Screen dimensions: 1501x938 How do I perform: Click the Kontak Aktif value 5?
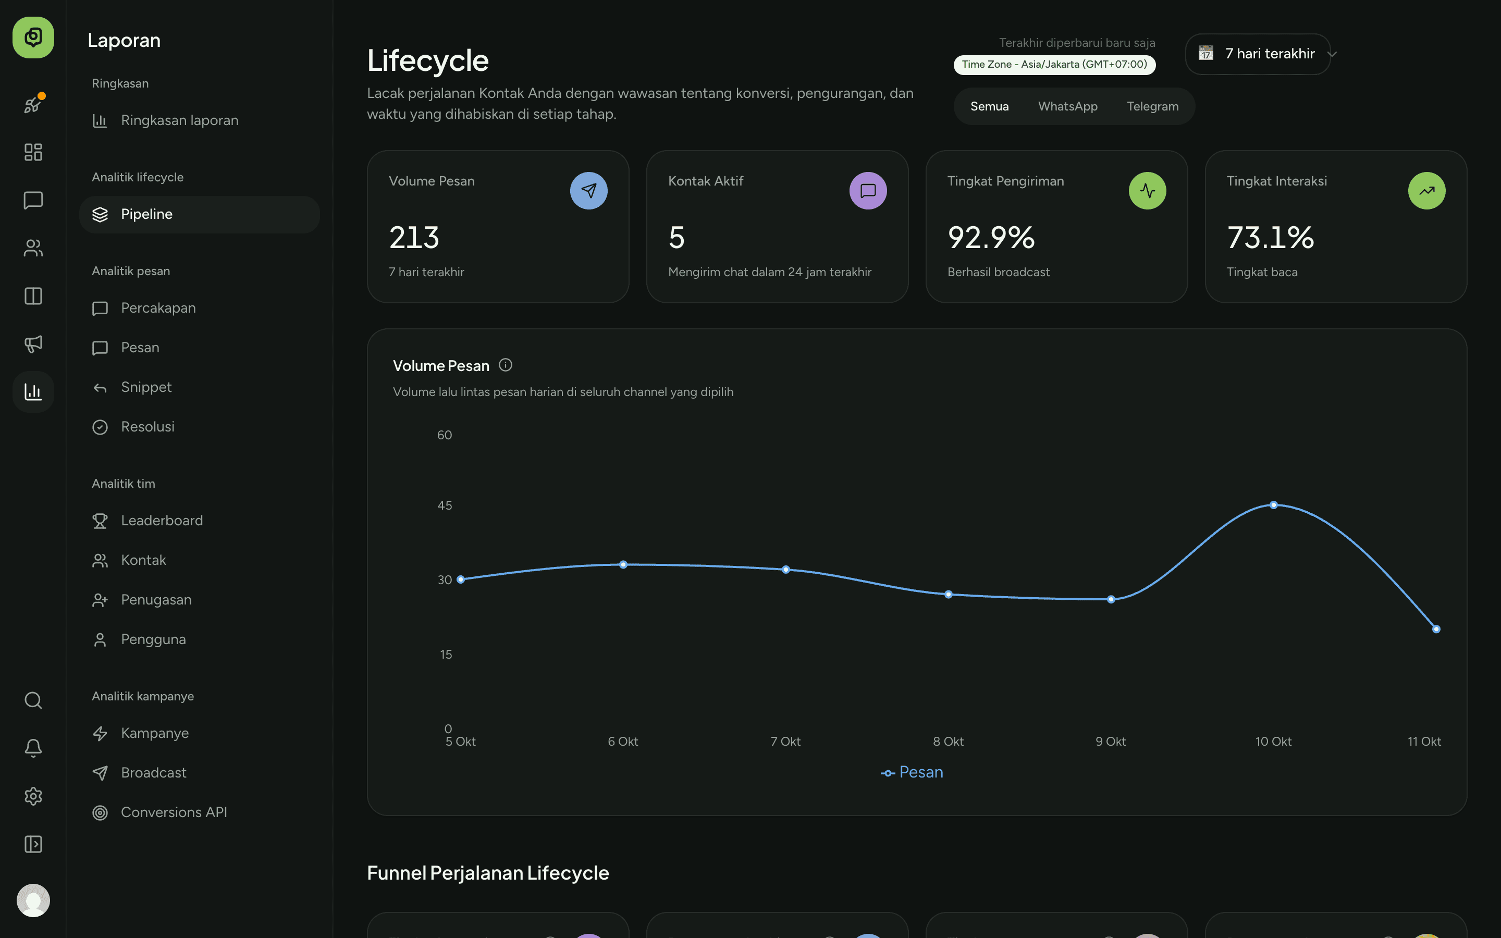pyautogui.click(x=676, y=238)
